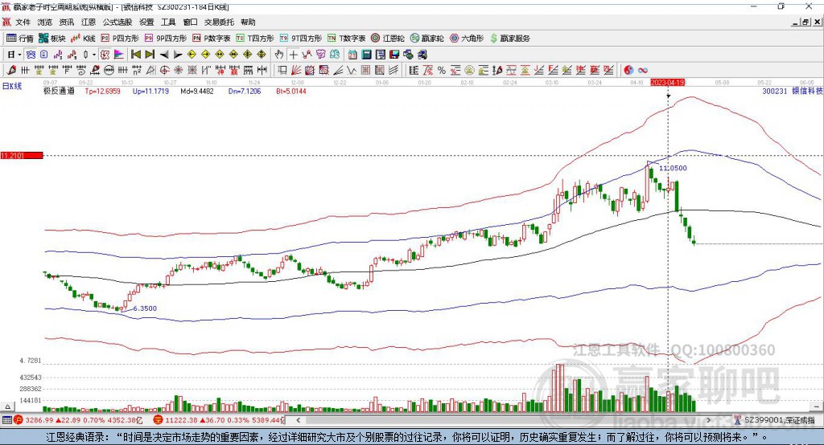Open the T四方形 tool
The width and height of the screenshot is (824, 445).
point(255,39)
